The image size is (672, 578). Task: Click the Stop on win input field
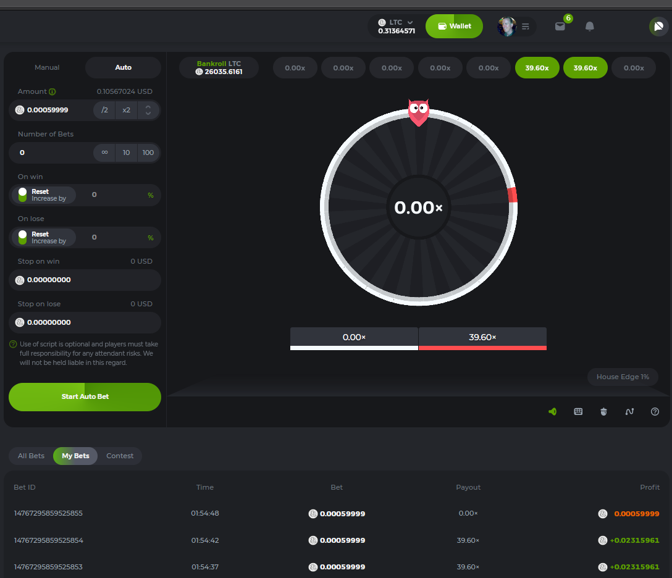(85, 280)
